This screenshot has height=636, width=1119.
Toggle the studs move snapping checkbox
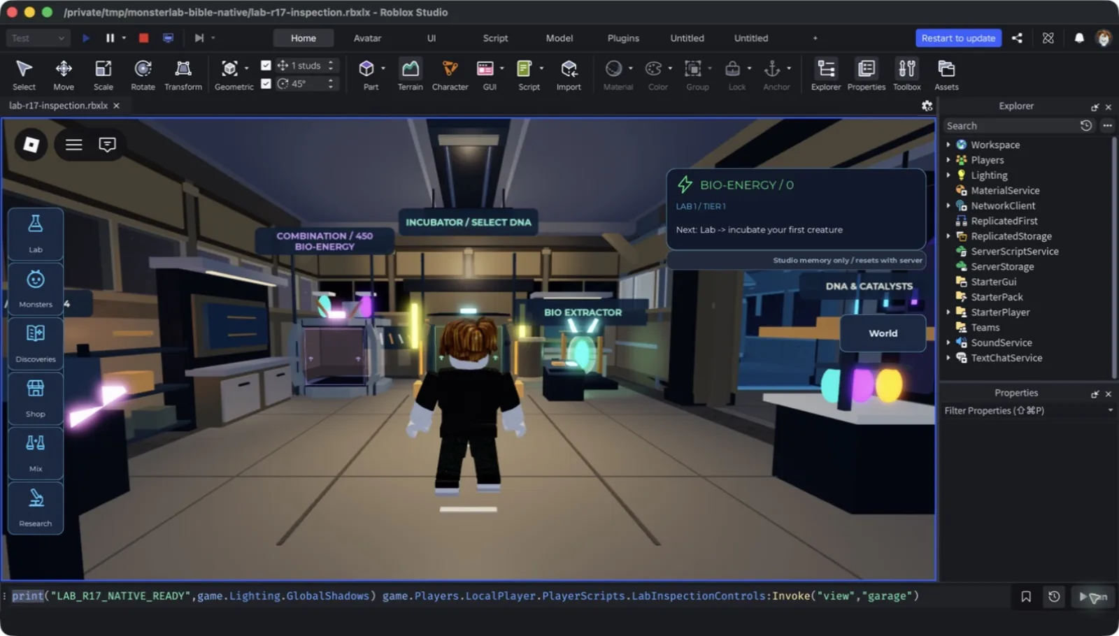[266, 65]
